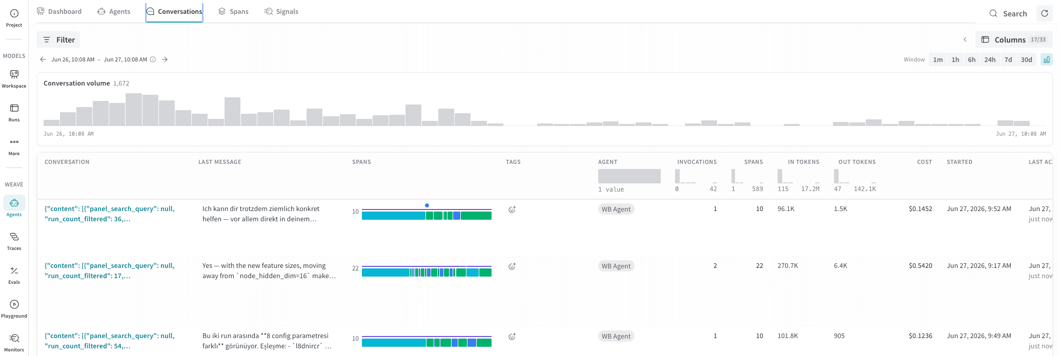Set window to 7d
Screen dimensions: 1059x356
1008,59
